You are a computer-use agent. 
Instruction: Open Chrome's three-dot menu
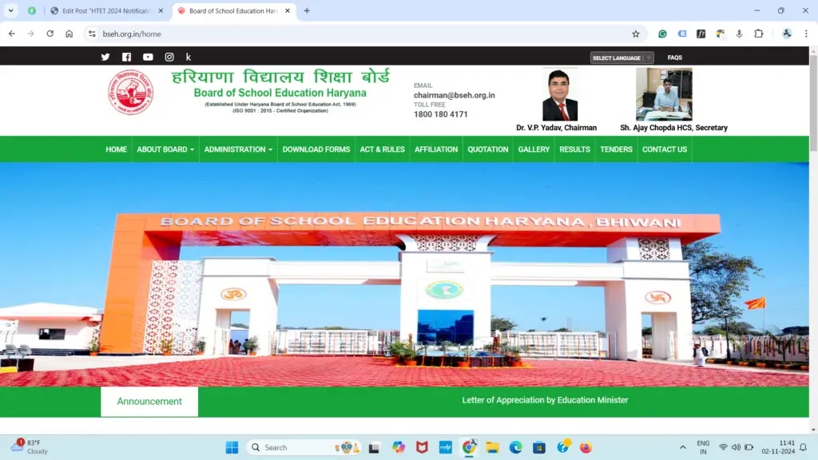[x=806, y=34]
